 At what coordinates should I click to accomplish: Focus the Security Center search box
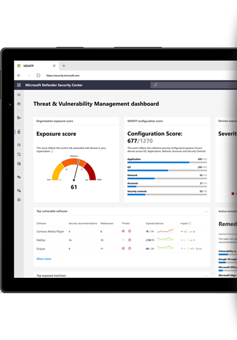pos(194,85)
